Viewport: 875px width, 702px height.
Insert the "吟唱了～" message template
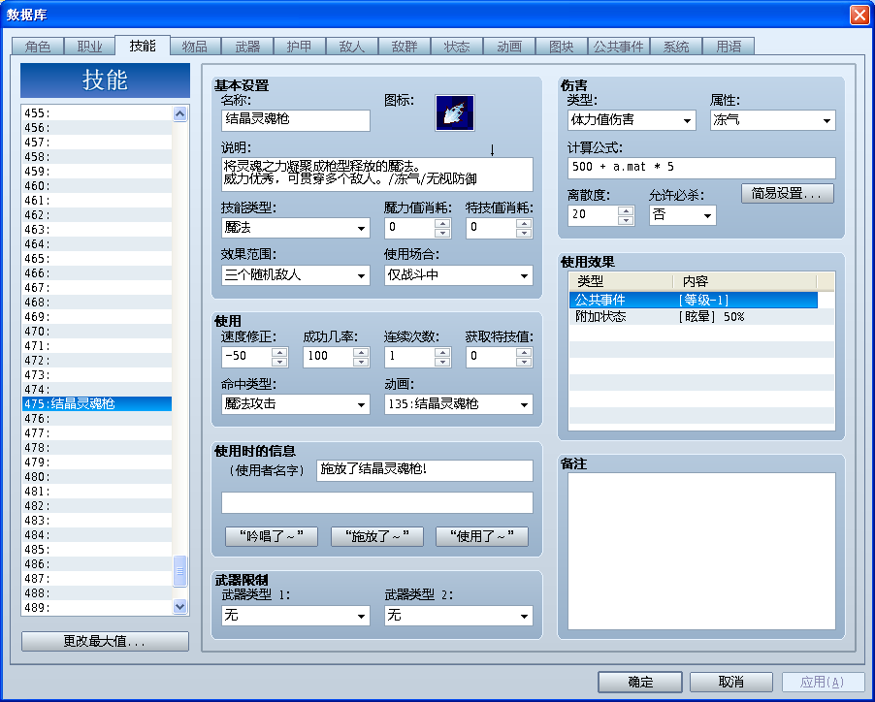(272, 536)
